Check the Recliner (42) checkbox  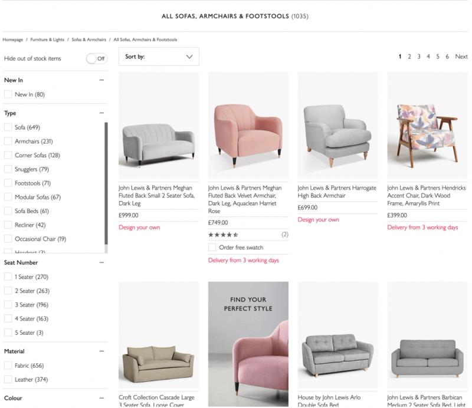tap(8, 225)
